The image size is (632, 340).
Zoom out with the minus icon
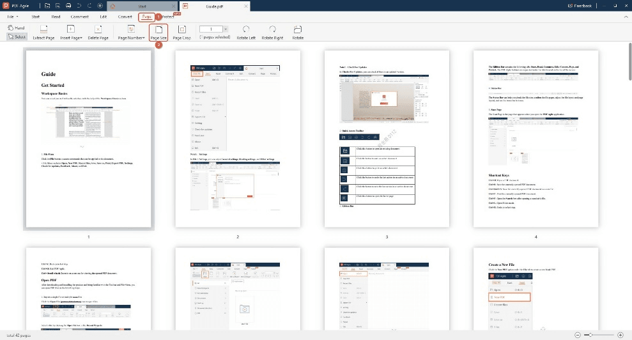coord(578,335)
